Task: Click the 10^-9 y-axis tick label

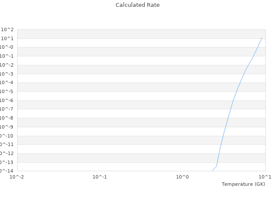Action: [7, 127]
